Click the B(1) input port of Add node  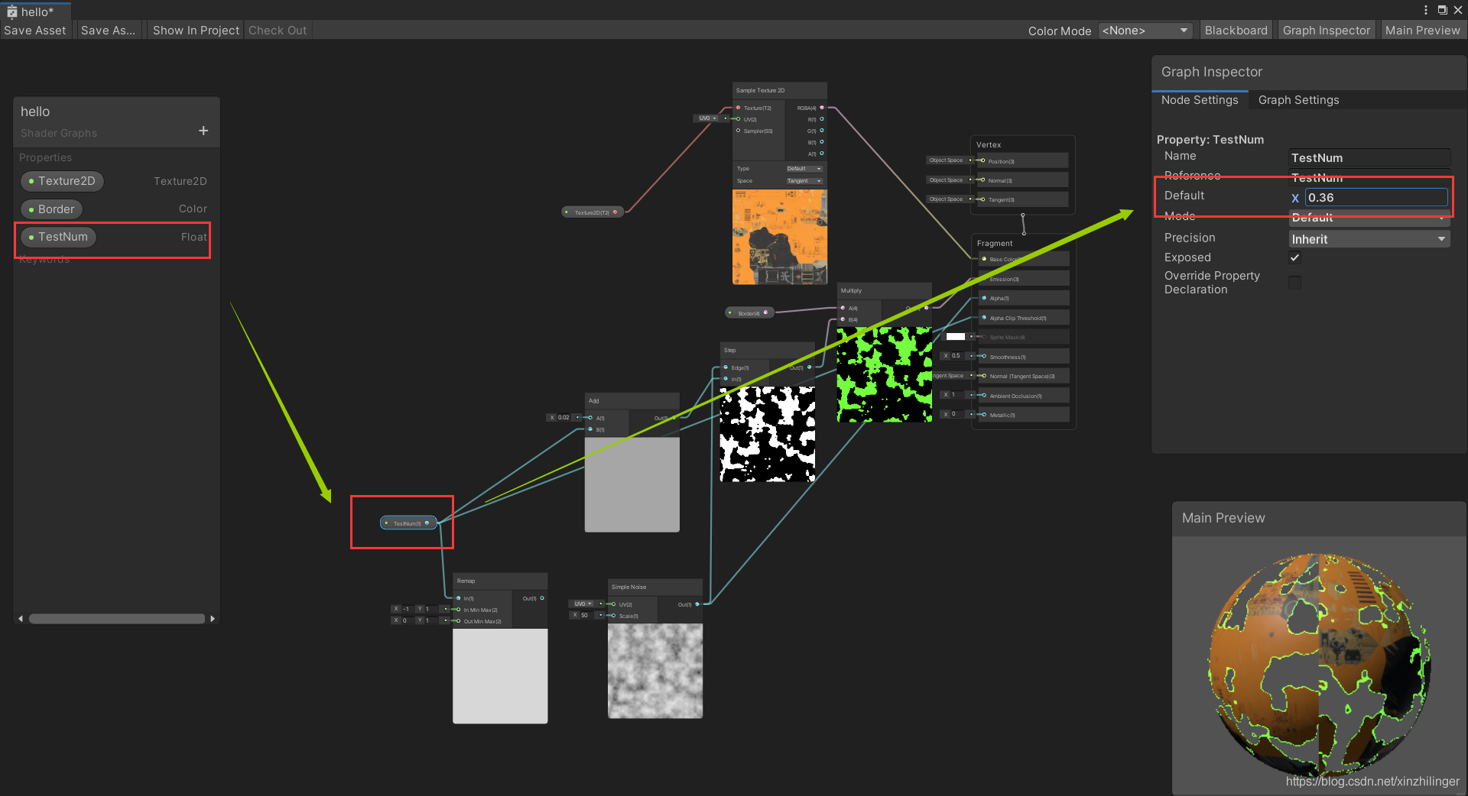click(x=590, y=429)
